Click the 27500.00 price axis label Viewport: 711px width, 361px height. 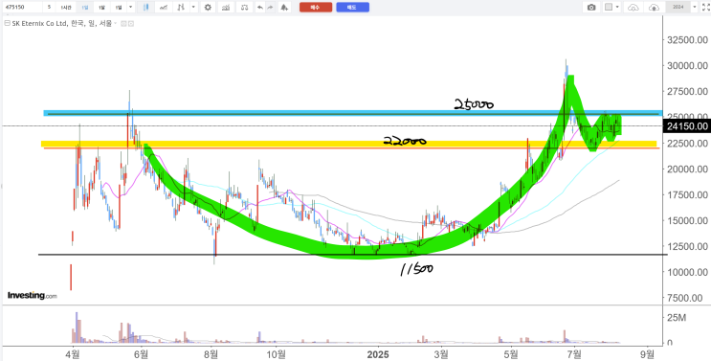tap(688, 92)
